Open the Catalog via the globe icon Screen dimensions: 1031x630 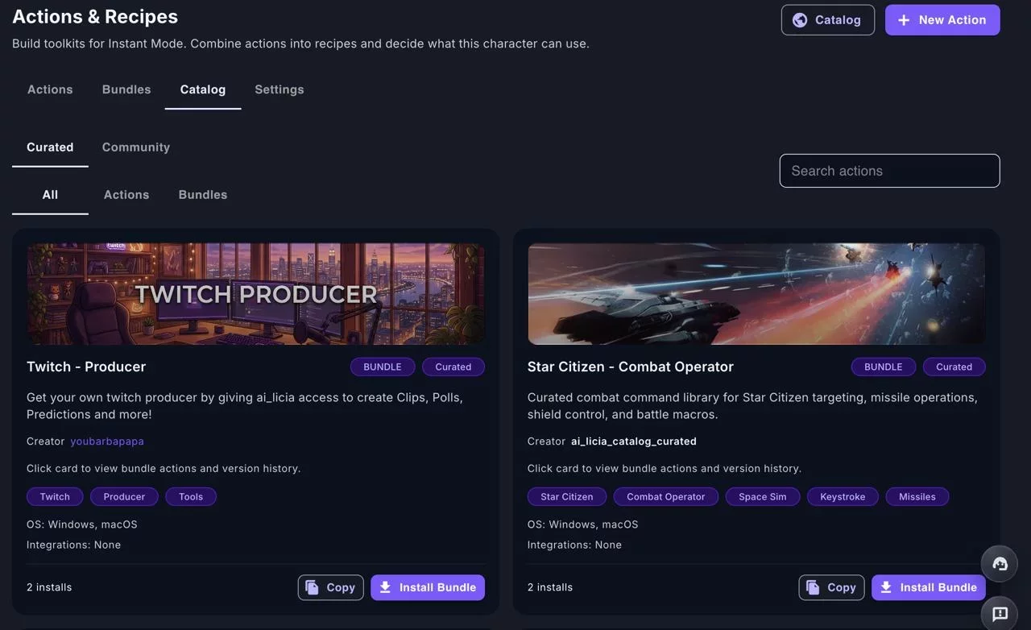(x=800, y=19)
